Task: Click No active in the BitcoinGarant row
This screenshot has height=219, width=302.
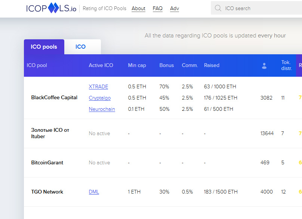Action: point(99,162)
